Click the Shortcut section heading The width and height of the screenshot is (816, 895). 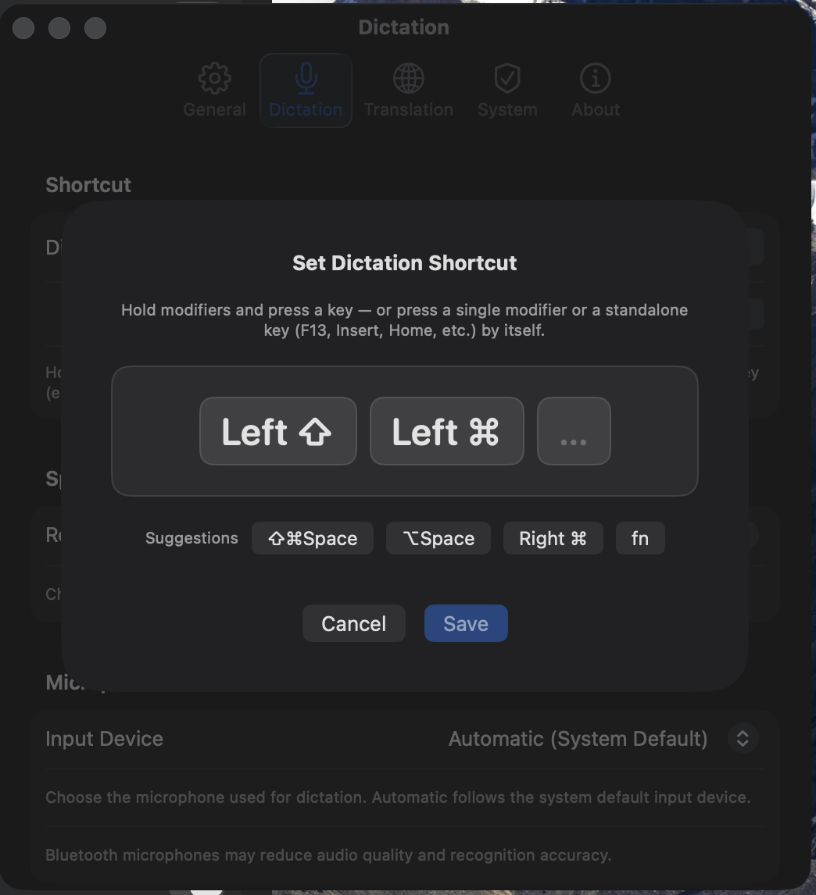pos(88,185)
